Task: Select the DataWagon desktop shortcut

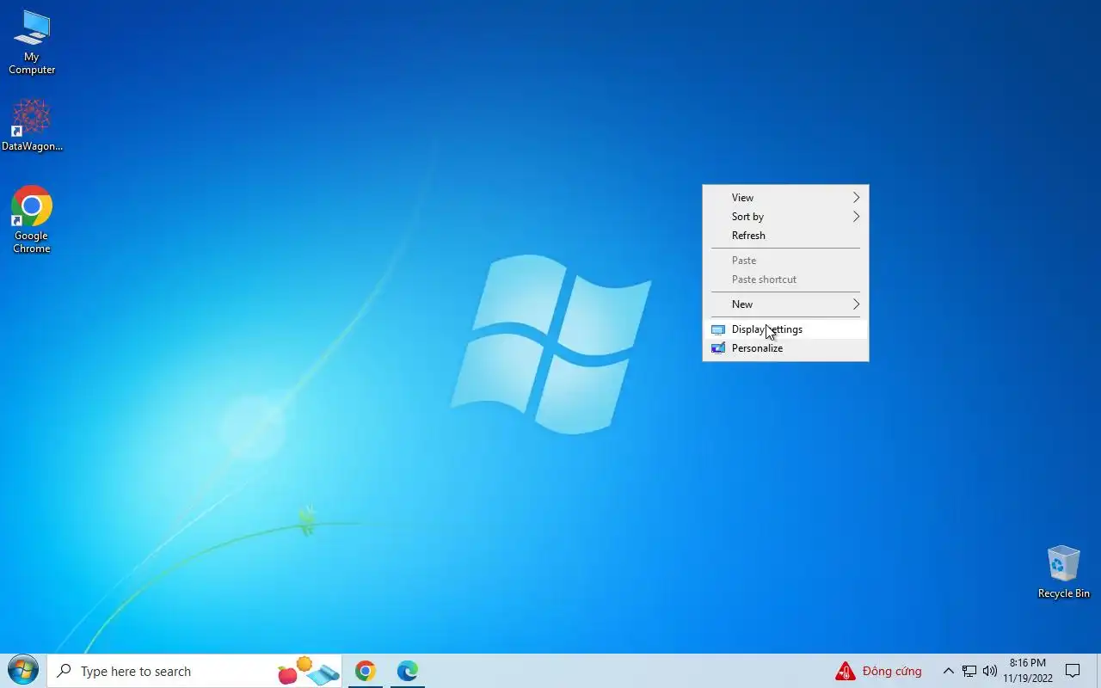Action: [32, 125]
